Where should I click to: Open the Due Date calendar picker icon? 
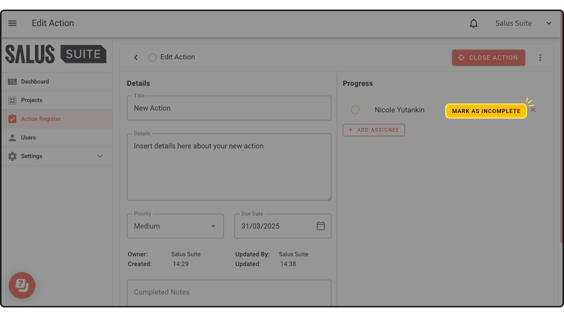[321, 226]
